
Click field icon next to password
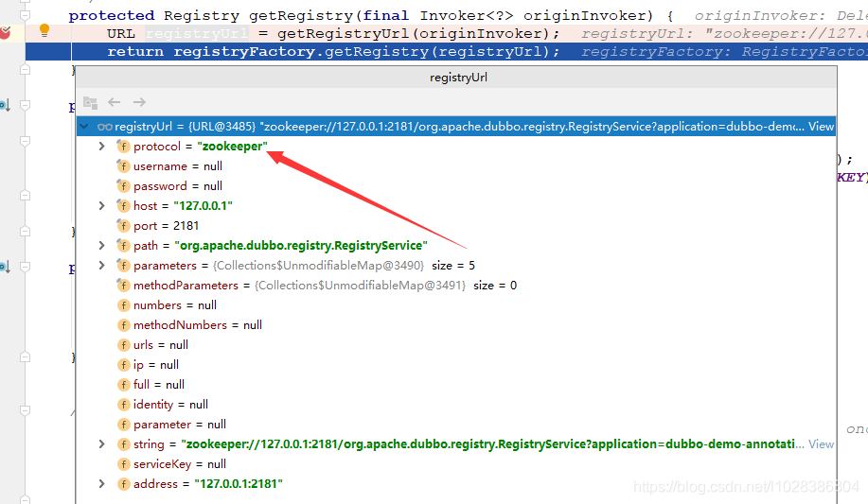123,186
